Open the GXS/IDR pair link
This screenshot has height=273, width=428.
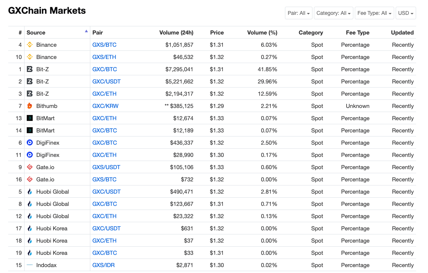click(103, 265)
